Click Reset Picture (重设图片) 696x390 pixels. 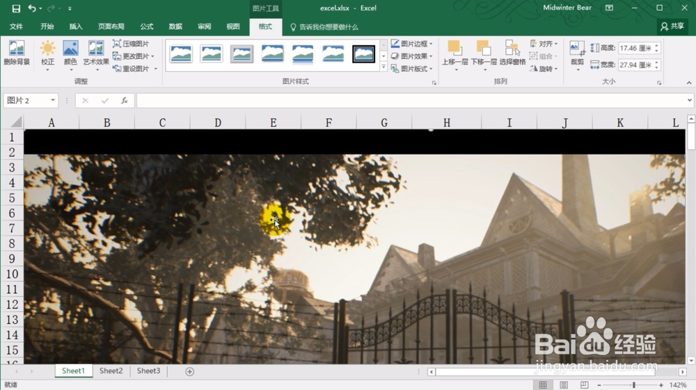coord(134,68)
